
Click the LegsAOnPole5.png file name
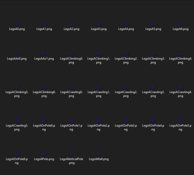[180, 127]
